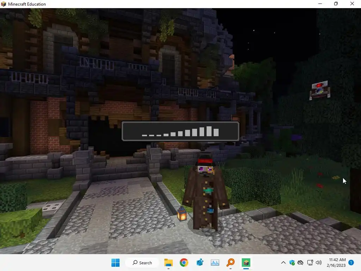Viewport: 361px width, 271px height.
Task: Open the orange magnifier app in taskbar
Action: [x=231, y=263]
